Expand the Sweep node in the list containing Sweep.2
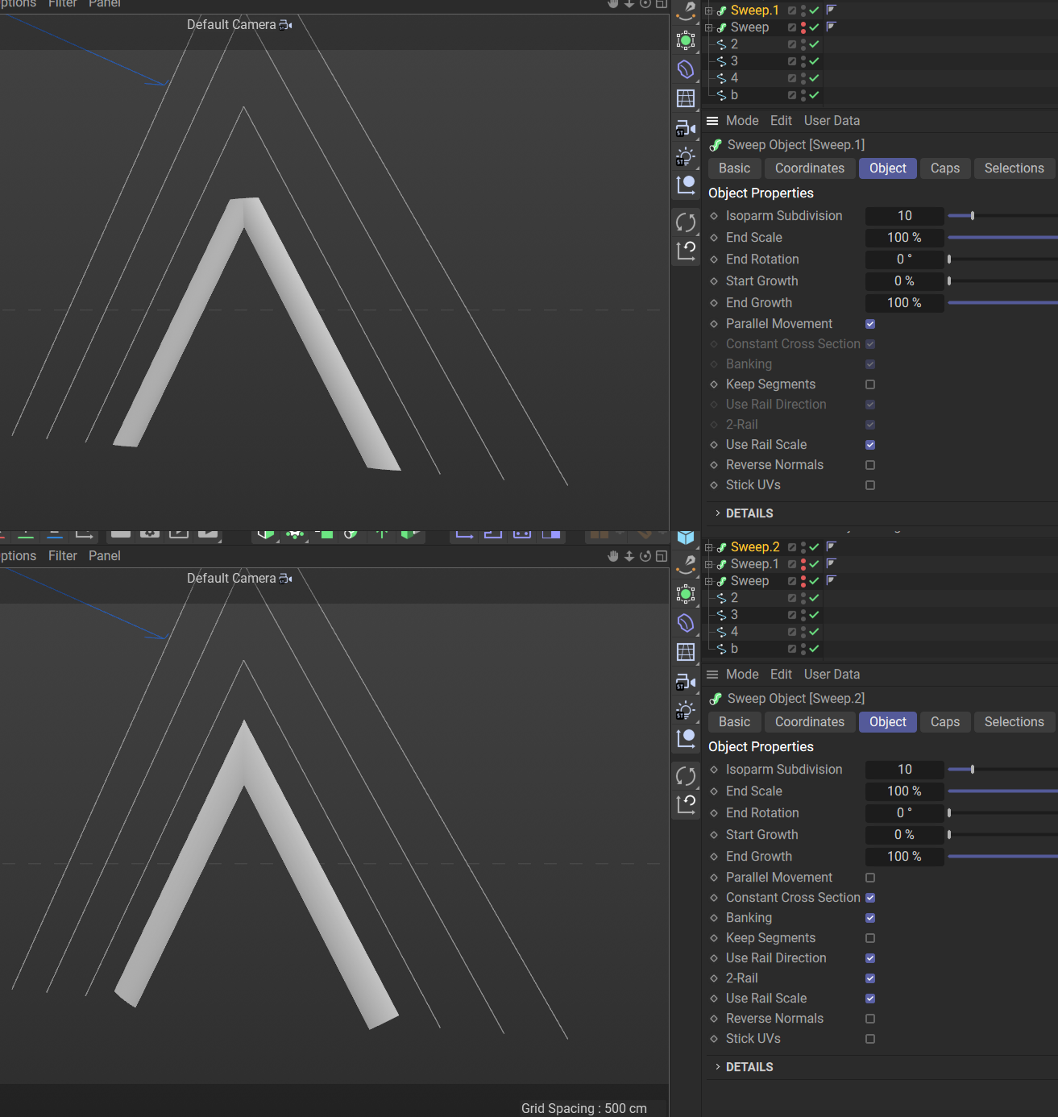This screenshot has width=1058, height=1117. [709, 581]
